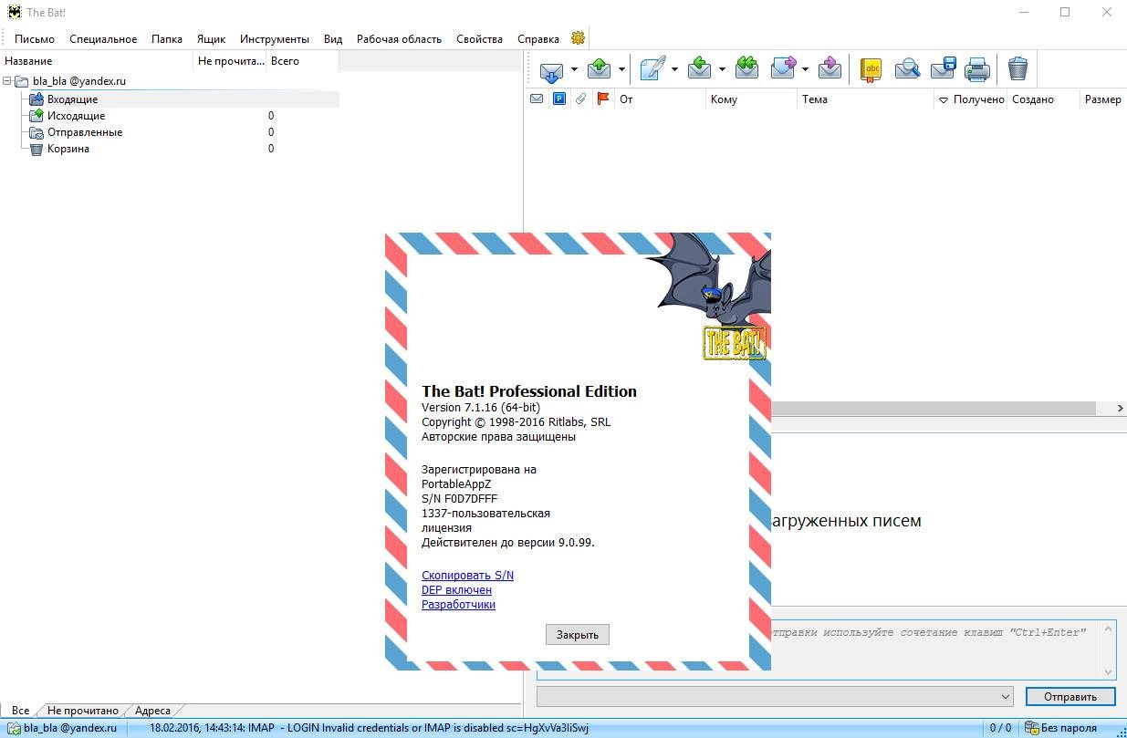Image resolution: width=1127 pixels, height=738 pixels.
Task: Click the envelope status column header icon
Action: pyautogui.click(x=537, y=99)
